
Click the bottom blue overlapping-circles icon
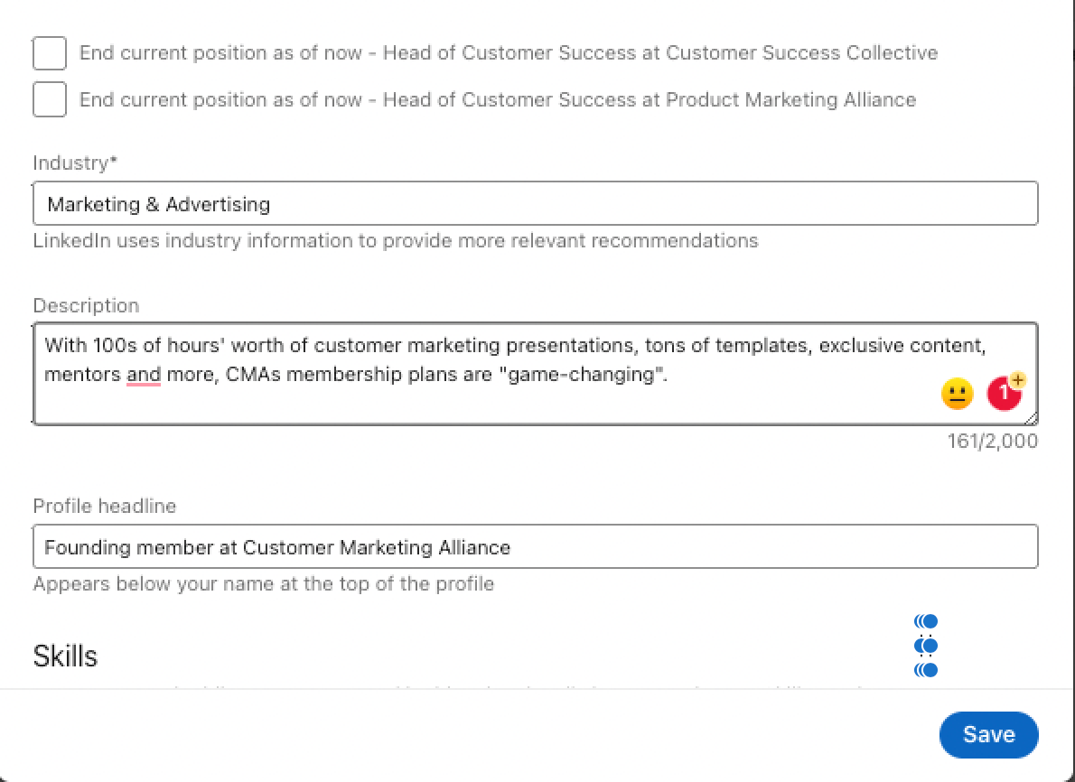[926, 670]
